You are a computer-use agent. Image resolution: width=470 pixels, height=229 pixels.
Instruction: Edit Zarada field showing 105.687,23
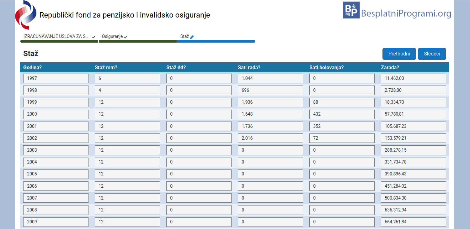pos(414,126)
